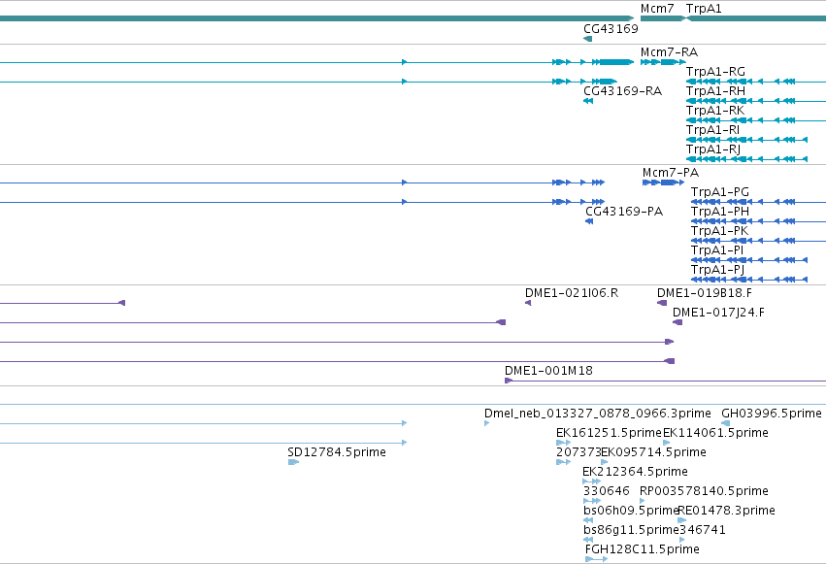Click the CG43169-PA label
The width and height of the screenshot is (826, 564).
(624, 212)
